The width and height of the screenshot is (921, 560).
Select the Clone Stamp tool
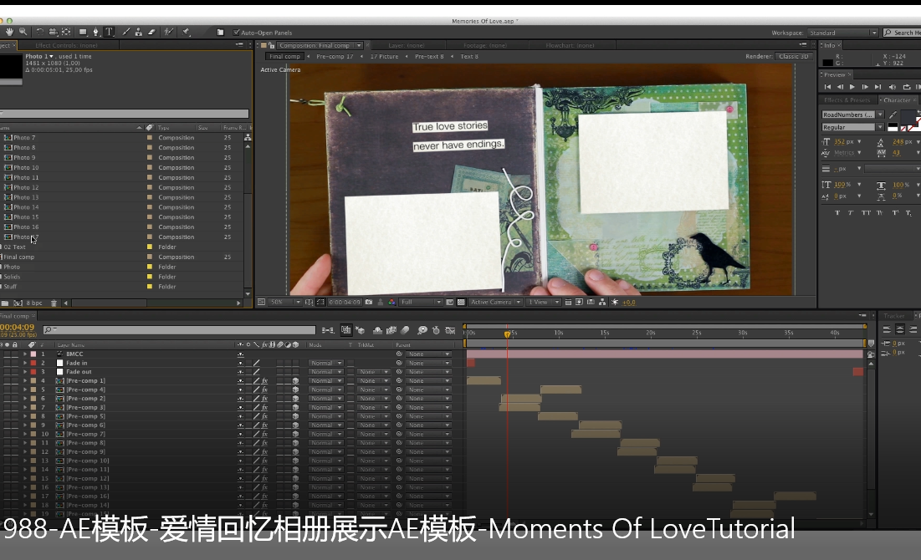(x=139, y=32)
